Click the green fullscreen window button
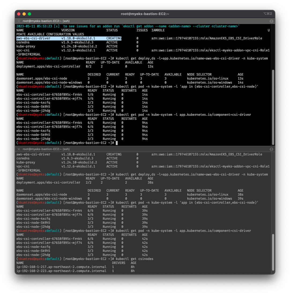The height and width of the screenshot is (294, 290). click(29, 14)
